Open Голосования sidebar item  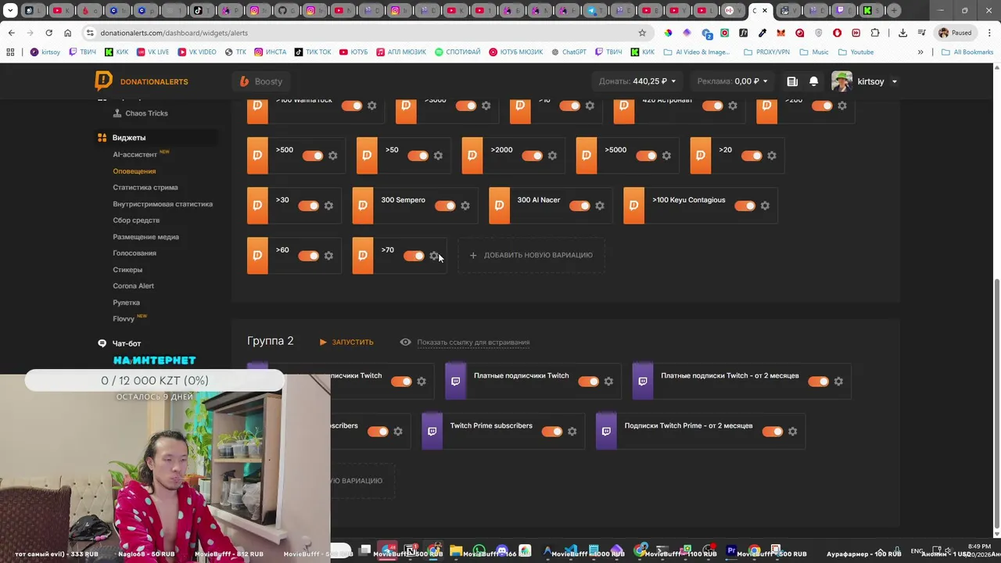[135, 253]
